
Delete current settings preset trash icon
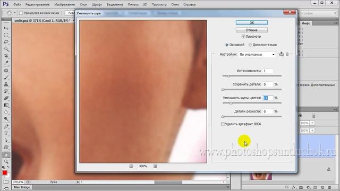pyautogui.click(x=287, y=54)
